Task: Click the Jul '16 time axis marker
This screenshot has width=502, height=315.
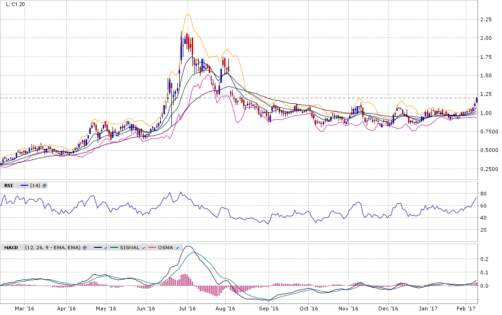Action: [x=188, y=308]
